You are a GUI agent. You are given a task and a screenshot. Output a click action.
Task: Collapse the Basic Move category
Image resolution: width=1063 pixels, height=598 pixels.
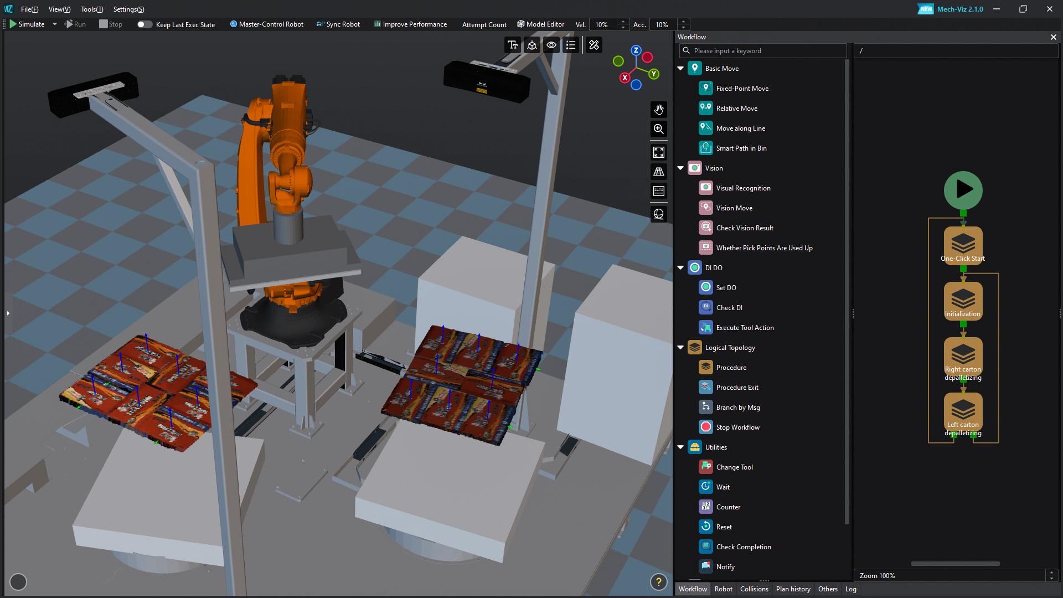tap(680, 69)
